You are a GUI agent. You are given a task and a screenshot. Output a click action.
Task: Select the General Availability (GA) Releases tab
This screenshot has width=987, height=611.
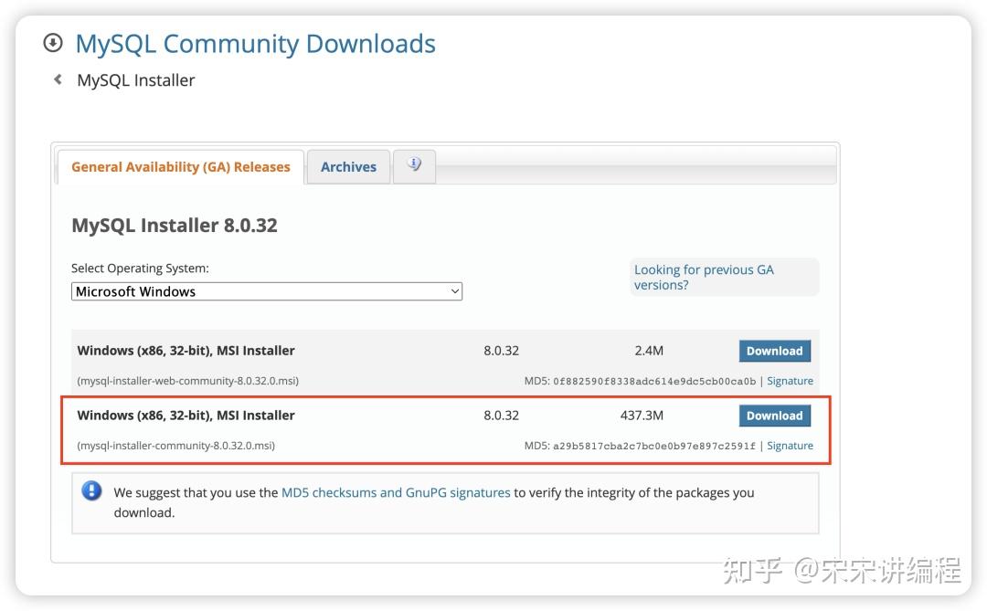click(x=180, y=166)
